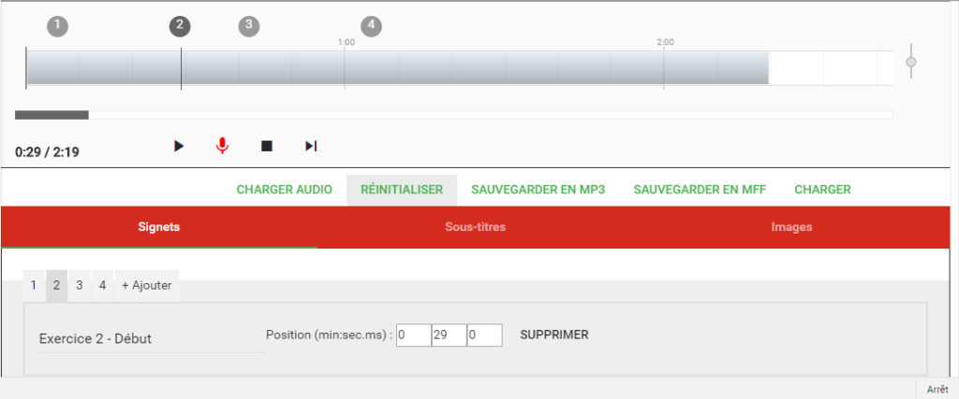Export using SAUVEGARDER EN MFF

tap(700, 190)
